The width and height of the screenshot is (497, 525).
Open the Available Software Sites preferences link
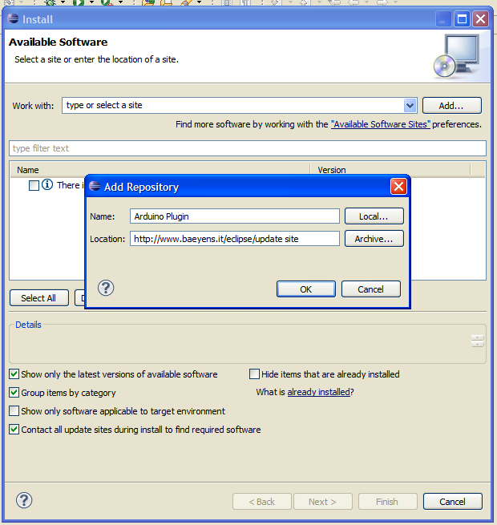tap(381, 124)
